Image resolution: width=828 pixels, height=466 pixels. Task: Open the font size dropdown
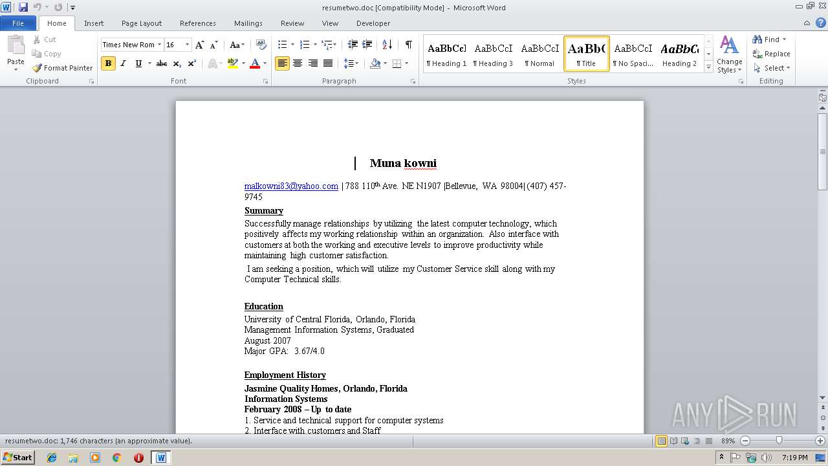tap(188, 45)
